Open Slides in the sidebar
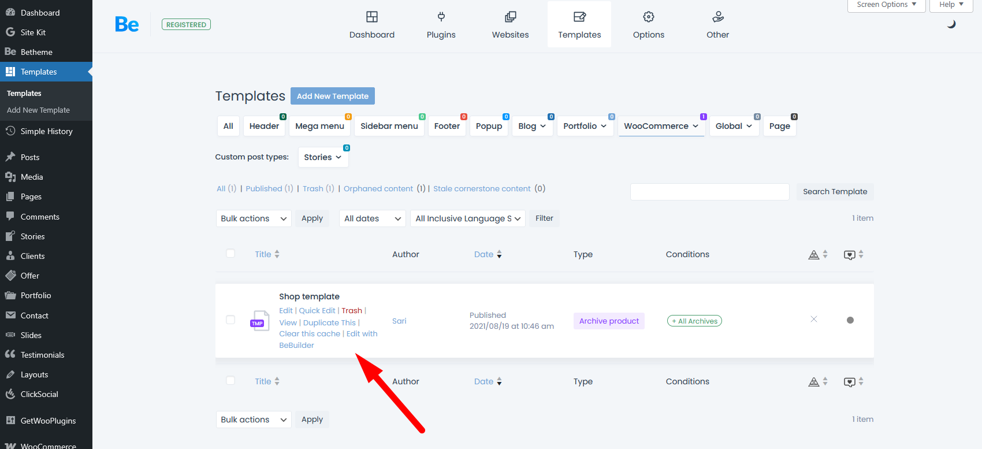 tap(31, 335)
